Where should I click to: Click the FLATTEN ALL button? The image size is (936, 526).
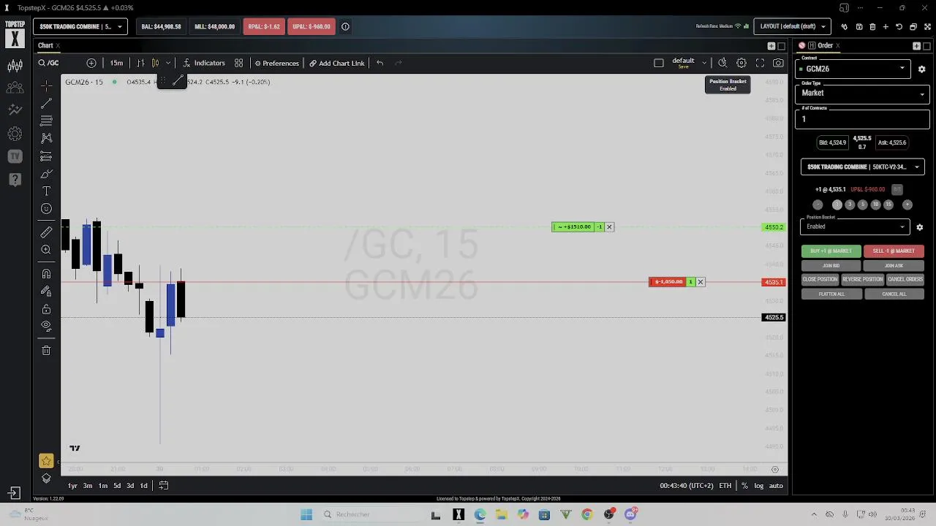pyautogui.click(x=831, y=294)
